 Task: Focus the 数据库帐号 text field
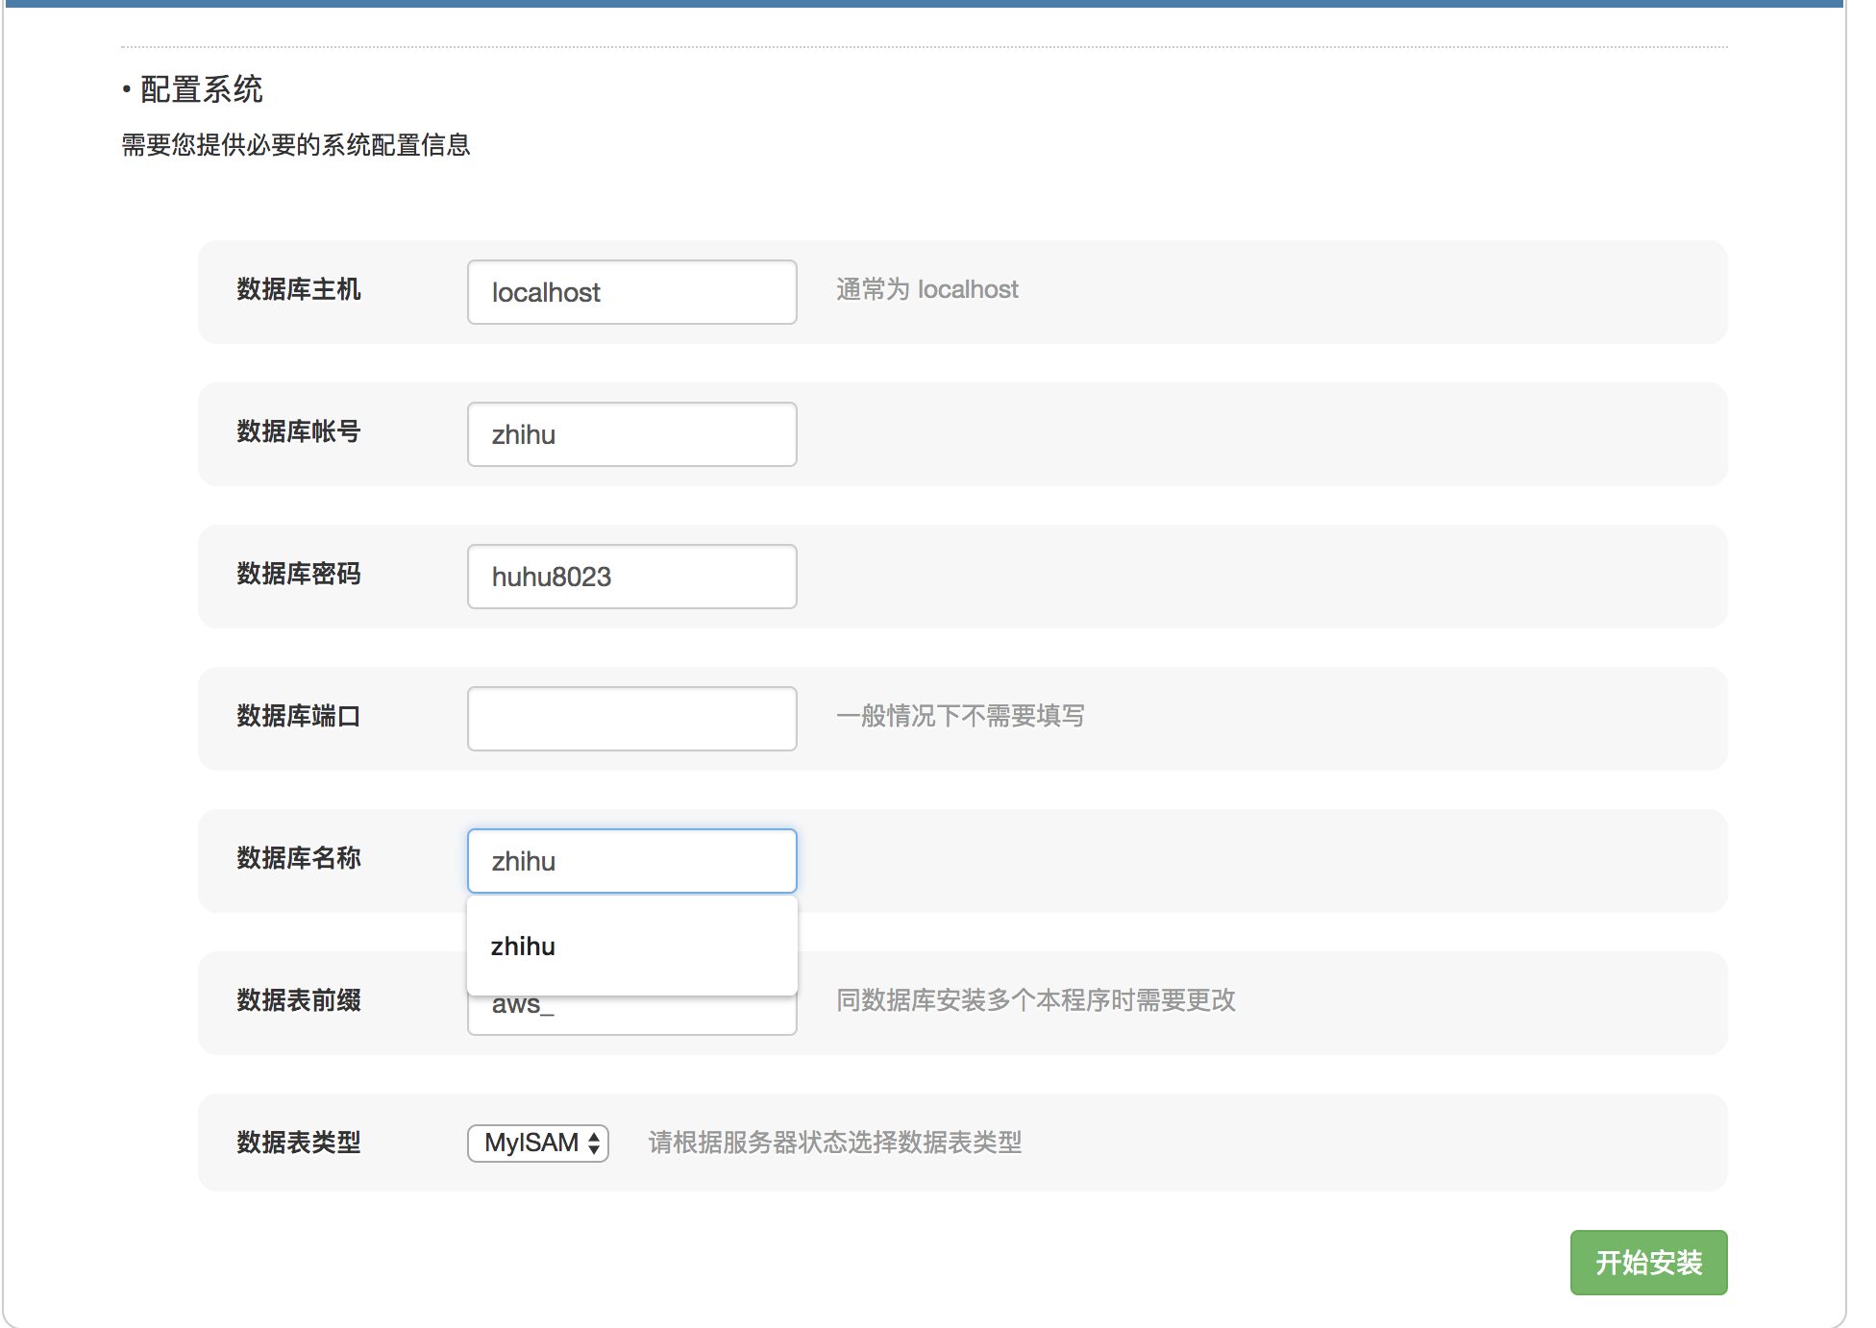[631, 434]
